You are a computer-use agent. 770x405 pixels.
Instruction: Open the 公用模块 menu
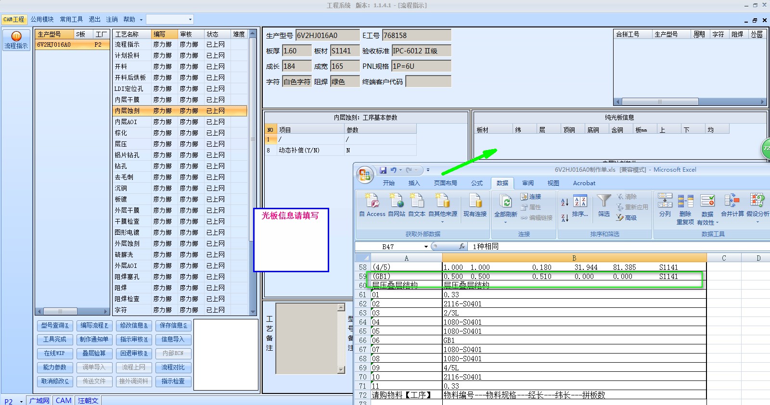click(42, 19)
